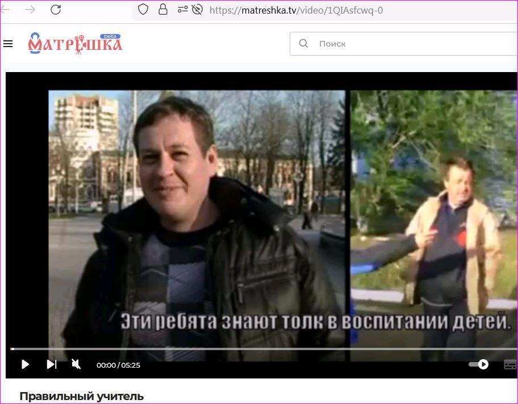View site security padlock info

point(163,10)
